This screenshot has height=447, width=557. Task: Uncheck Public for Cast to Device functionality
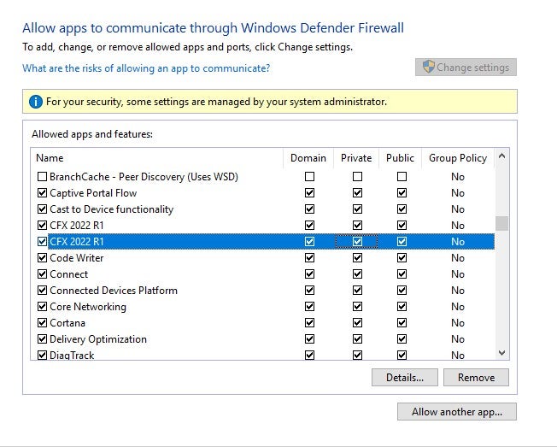pyautogui.click(x=402, y=209)
